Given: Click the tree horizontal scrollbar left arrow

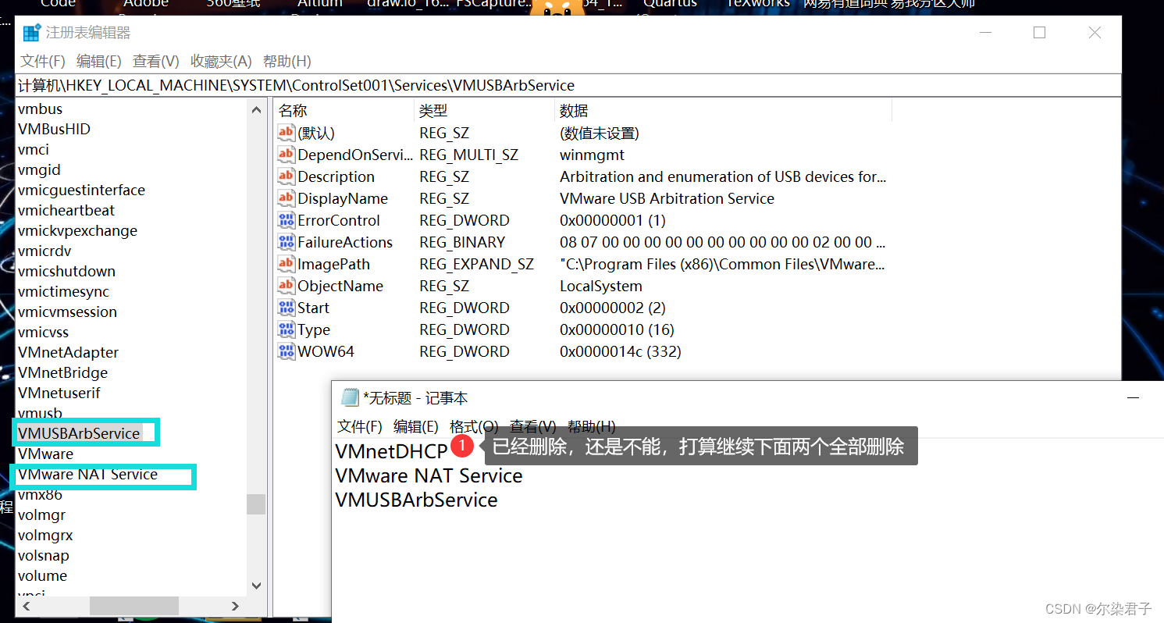Looking at the screenshot, I should click(26, 606).
